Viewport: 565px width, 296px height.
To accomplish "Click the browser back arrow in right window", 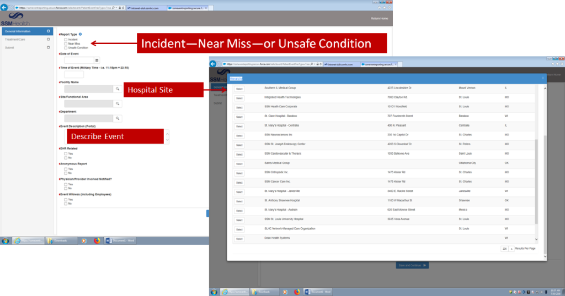I will [x=213, y=64].
